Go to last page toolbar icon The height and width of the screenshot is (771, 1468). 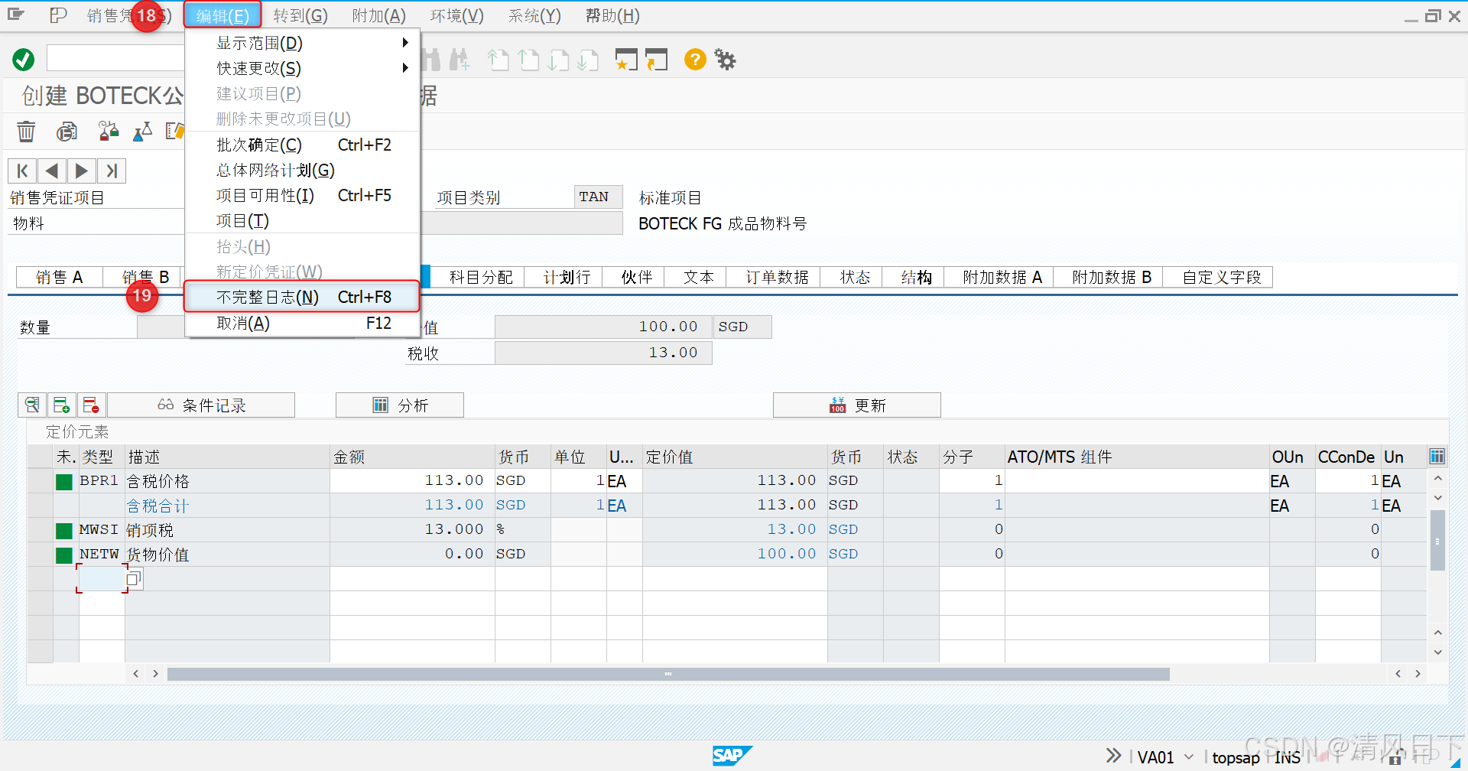coord(588,60)
